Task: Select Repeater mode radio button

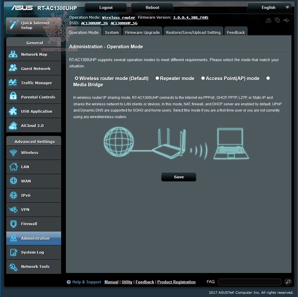Action: [157, 78]
